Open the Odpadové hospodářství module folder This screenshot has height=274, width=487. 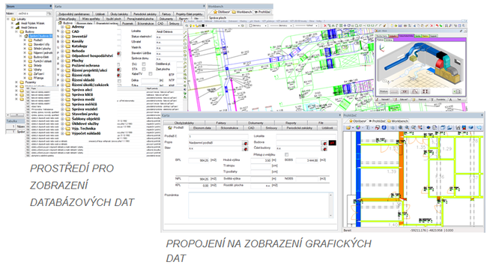pos(92,56)
